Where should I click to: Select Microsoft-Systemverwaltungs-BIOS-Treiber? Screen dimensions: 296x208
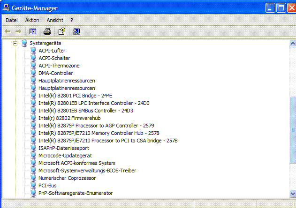pos(87,171)
